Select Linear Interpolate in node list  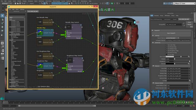16,65
